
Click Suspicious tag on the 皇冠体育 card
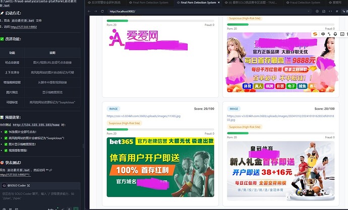click(x=245, y=127)
